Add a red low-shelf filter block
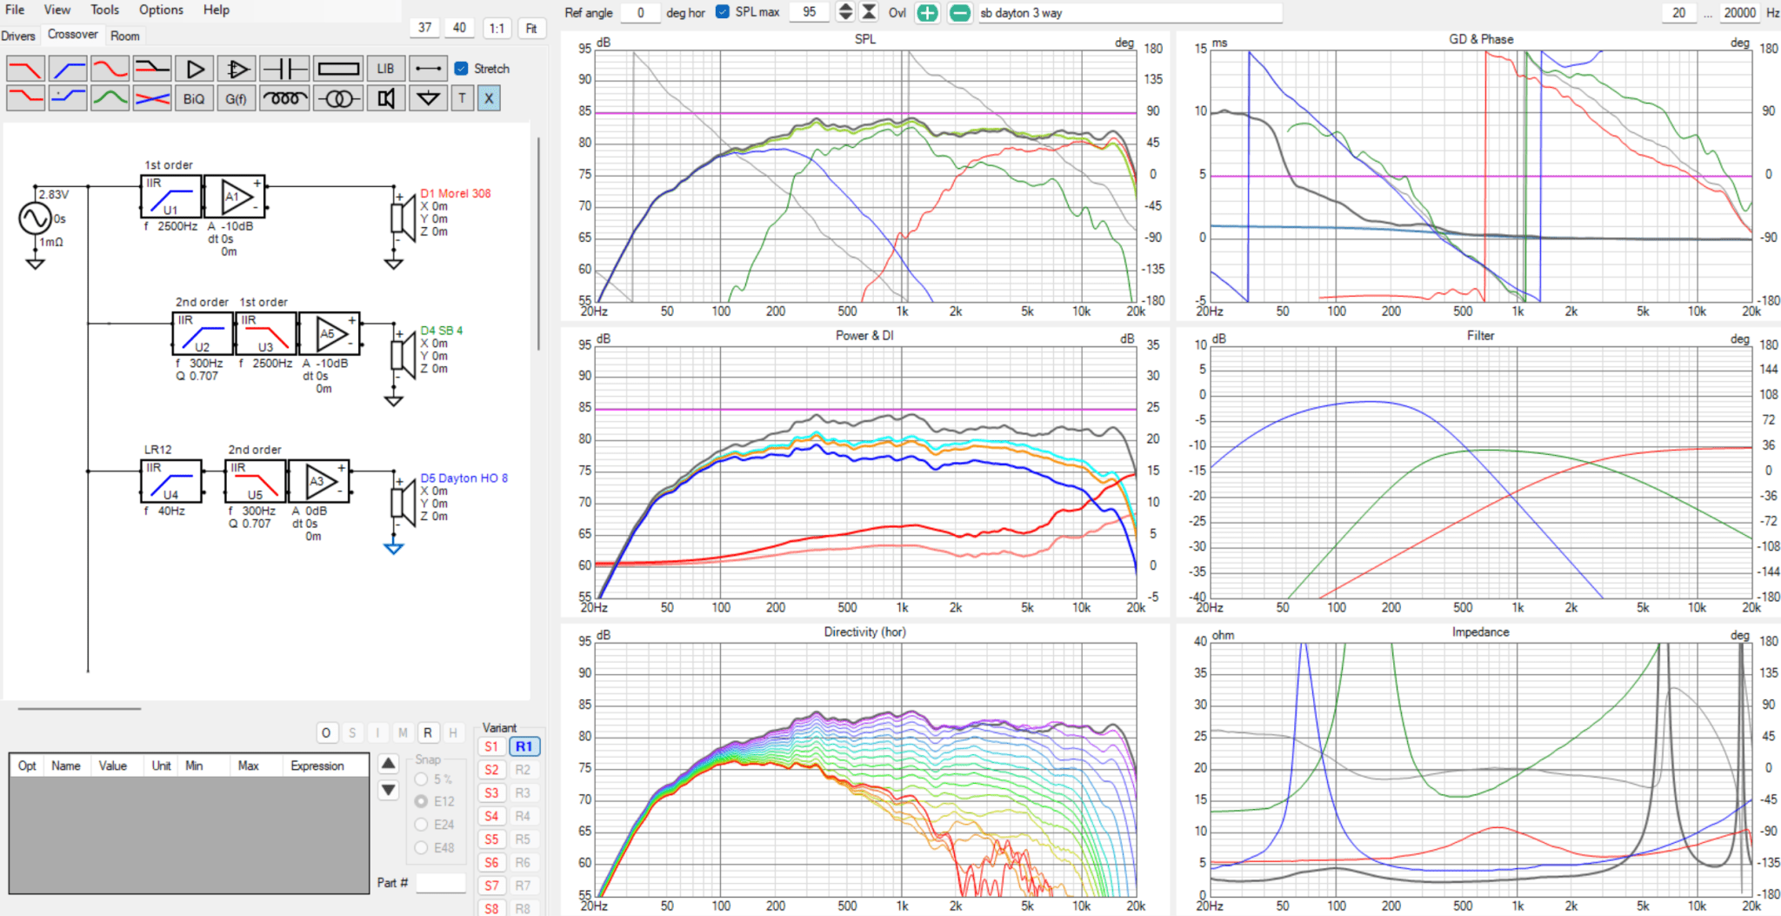 25,98
